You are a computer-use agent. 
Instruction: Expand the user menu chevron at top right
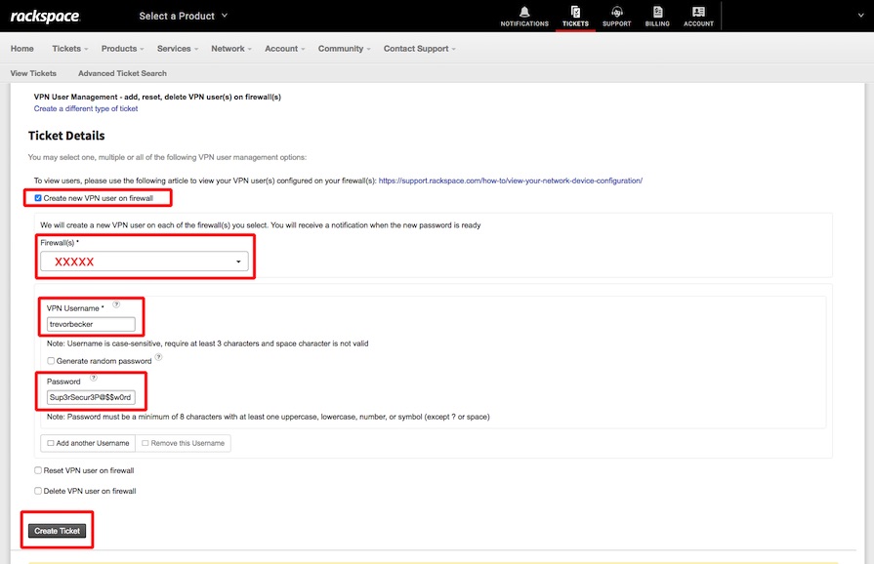860,16
